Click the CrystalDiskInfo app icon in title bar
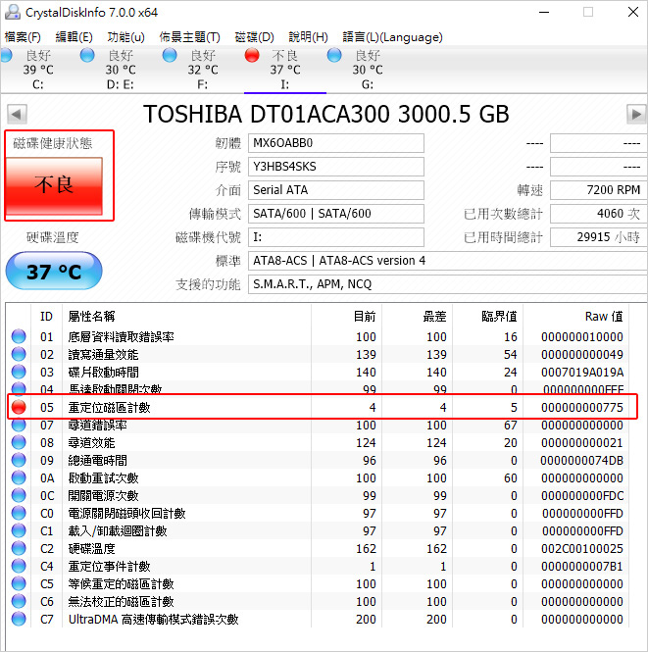 [13, 12]
